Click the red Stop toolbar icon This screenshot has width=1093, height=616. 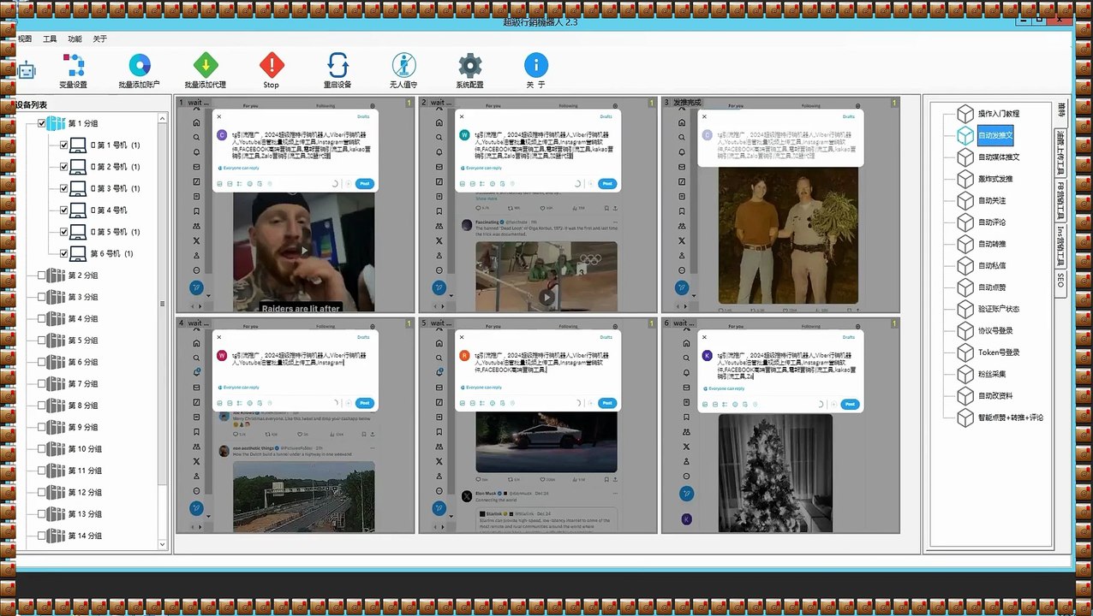click(x=272, y=65)
